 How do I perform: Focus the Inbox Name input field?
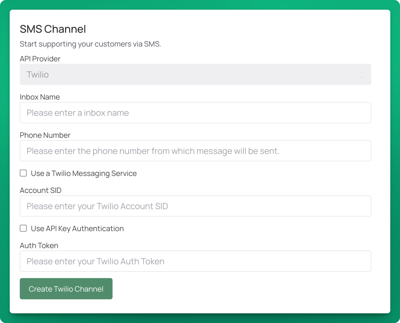(x=195, y=113)
